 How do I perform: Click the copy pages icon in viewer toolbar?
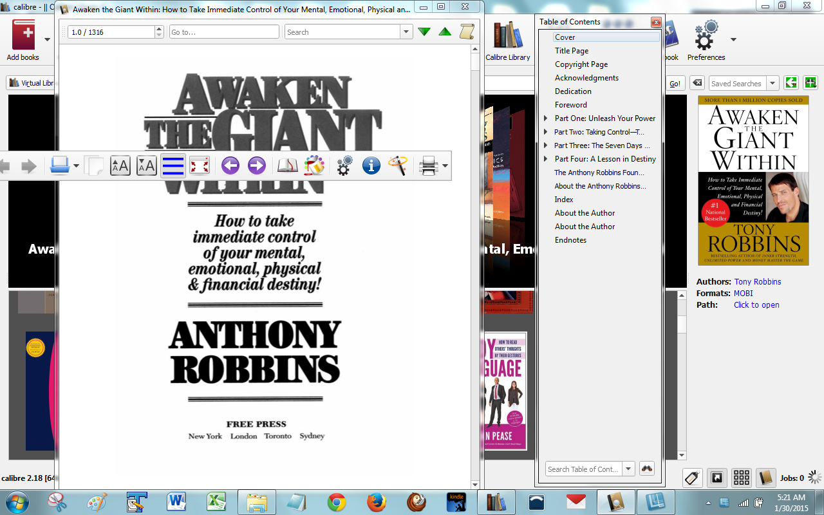pyautogui.click(x=94, y=166)
